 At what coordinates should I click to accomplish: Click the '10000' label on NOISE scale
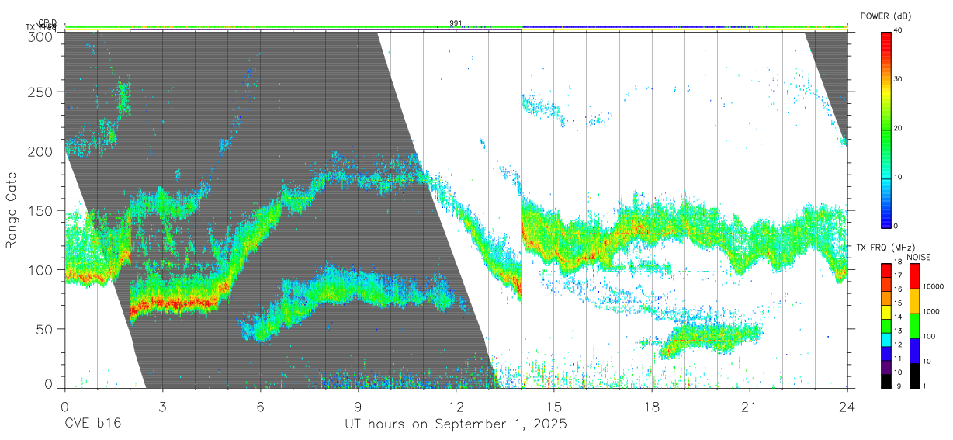click(x=932, y=286)
